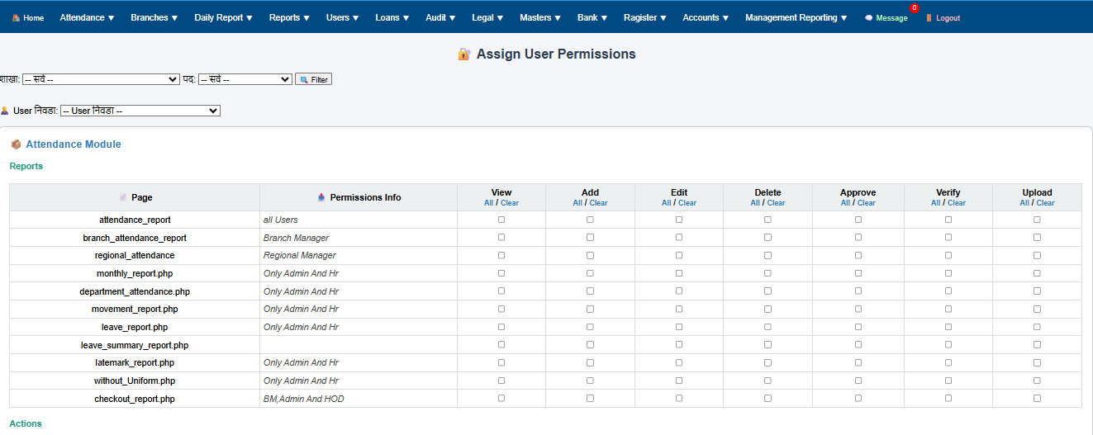Screen dimensions: 1093x435
Task: Tick Upload checkbox for checkout_report.php
Action: (x=1037, y=399)
